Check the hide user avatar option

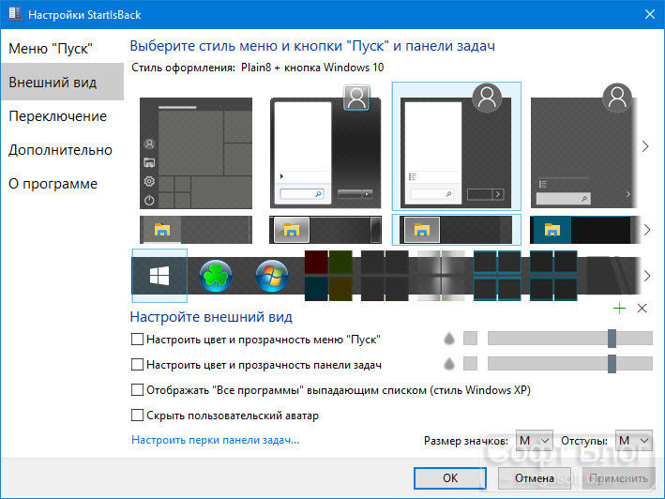137,416
